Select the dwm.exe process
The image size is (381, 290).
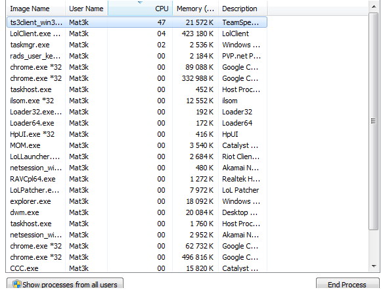pos(137,212)
